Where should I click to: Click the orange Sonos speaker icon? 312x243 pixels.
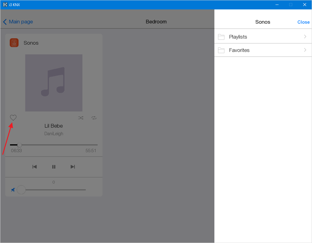click(x=14, y=43)
